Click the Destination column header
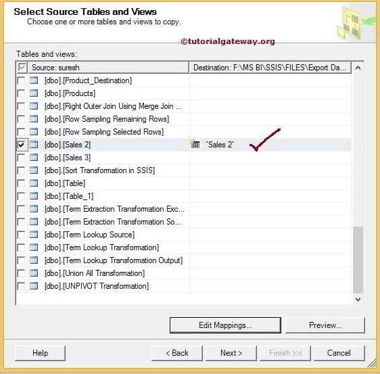The image size is (380, 374). click(x=270, y=68)
